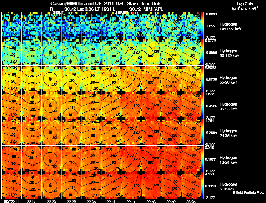
Task: Select the 22:47 panel in 24-35 keV row
Action: [x=131, y=132]
